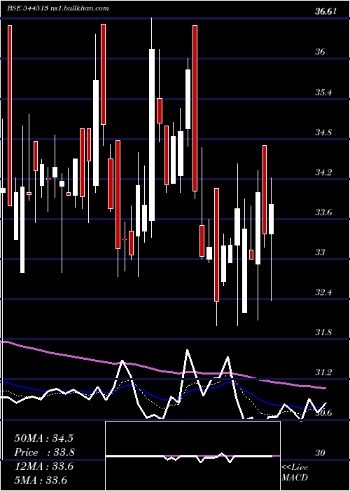Select the 34.2 price axis label
This screenshot has width=350, height=491.
point(322,173)
